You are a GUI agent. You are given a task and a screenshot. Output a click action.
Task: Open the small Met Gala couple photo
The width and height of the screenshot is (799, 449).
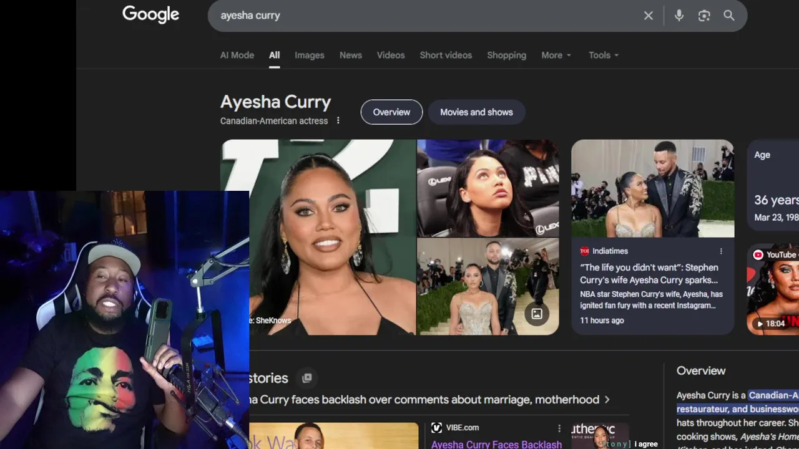[x=488, y=287]
